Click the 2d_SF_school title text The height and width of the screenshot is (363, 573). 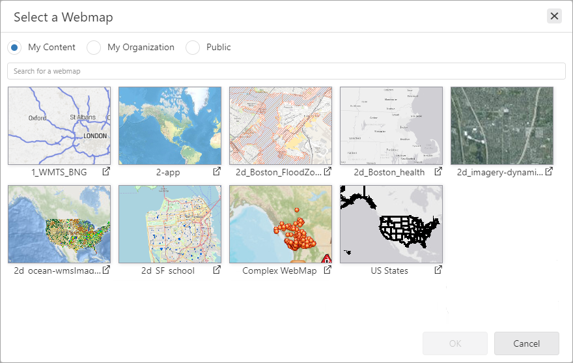pyautogui.click(x=168, y=271)
